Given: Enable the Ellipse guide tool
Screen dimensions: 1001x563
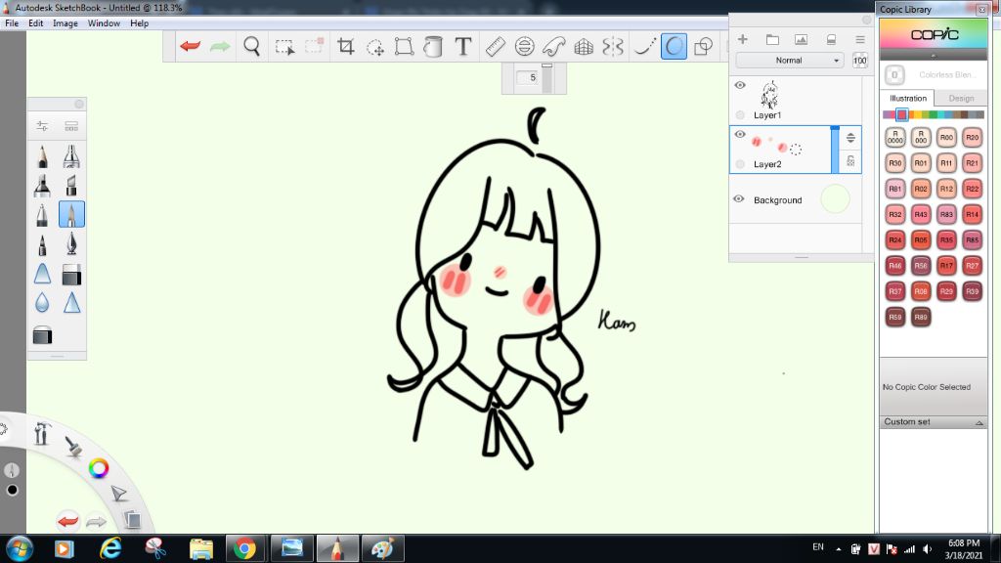Looking at the screenshot, I should (524, 47).
